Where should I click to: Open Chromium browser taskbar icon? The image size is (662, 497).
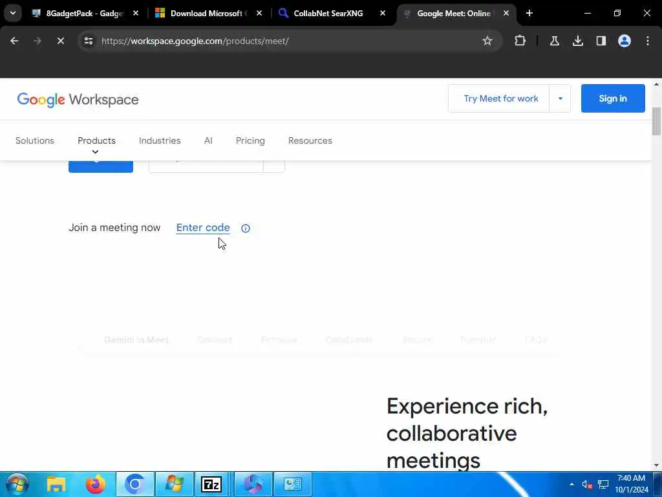click(x=134, y=484)
